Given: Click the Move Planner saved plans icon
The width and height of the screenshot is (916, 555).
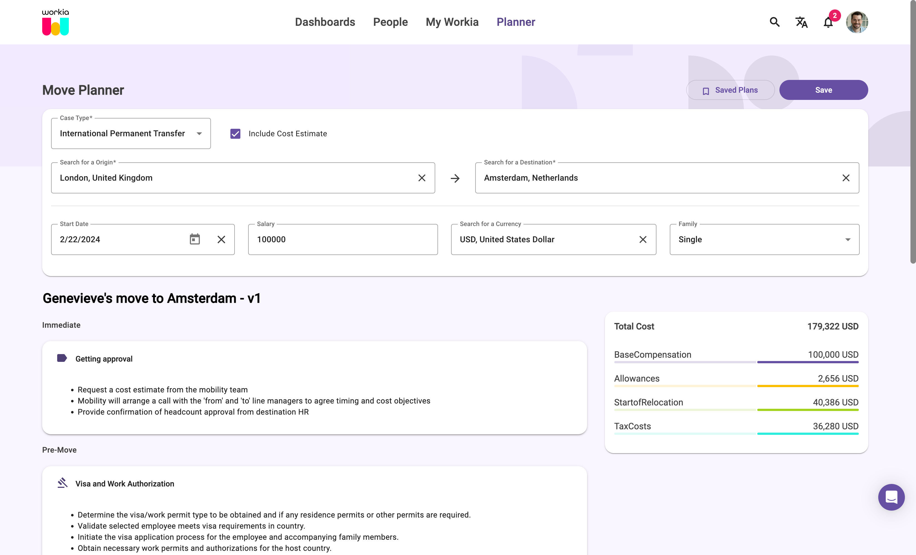Looking at the screenshot, I should point(705,90).
